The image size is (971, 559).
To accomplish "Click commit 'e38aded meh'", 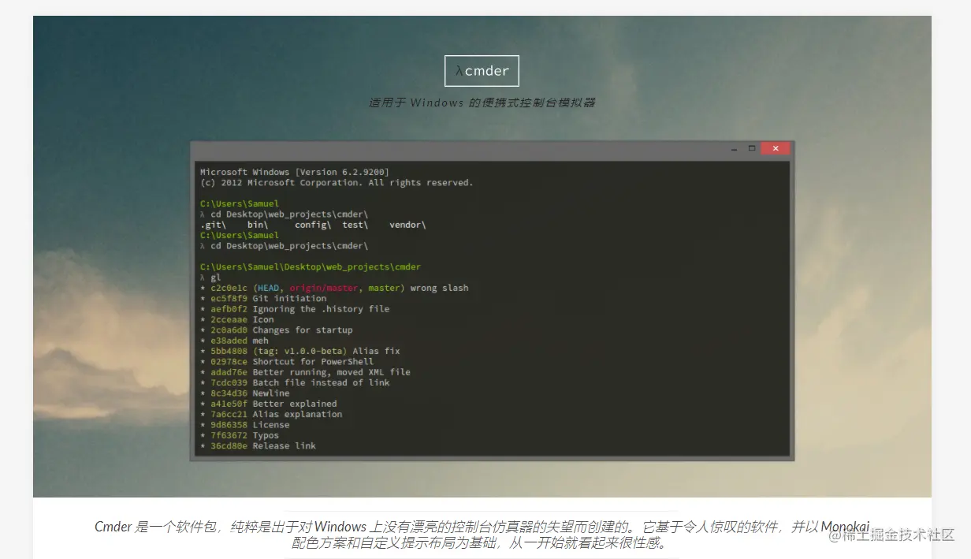I will tap(234, 341).
